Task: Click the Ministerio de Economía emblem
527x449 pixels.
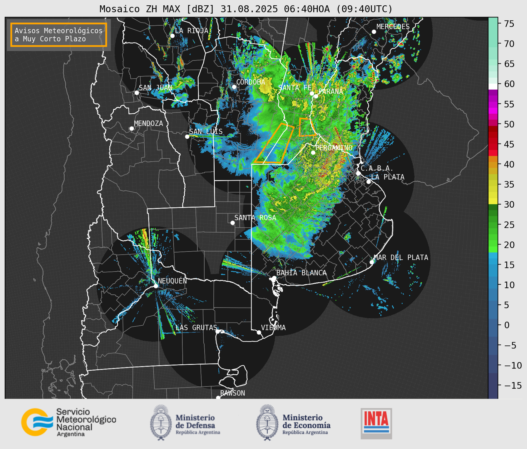Action: click(x=267, y=422)
